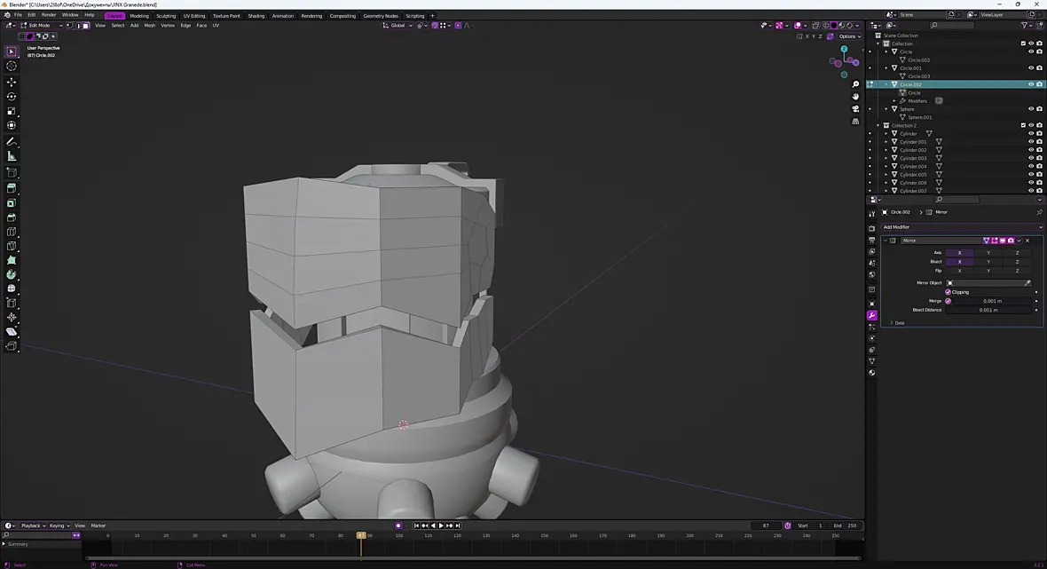Activate the Annotate pencil tool
1047x569 pixels.
(x=12, y=141)
